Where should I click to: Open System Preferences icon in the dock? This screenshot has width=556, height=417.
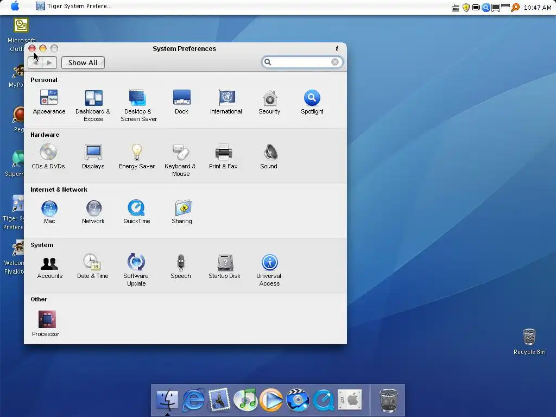[350, 400]
